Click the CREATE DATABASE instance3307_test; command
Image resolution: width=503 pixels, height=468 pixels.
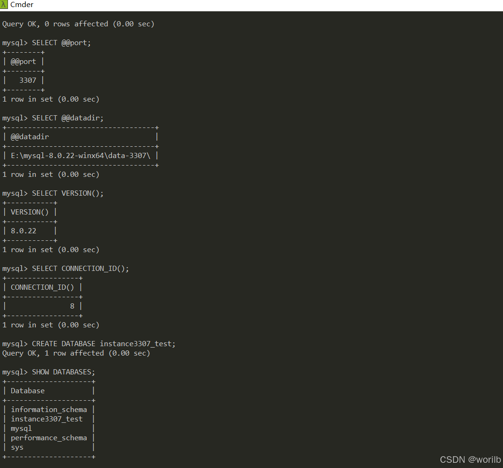(x=89, y=344)
